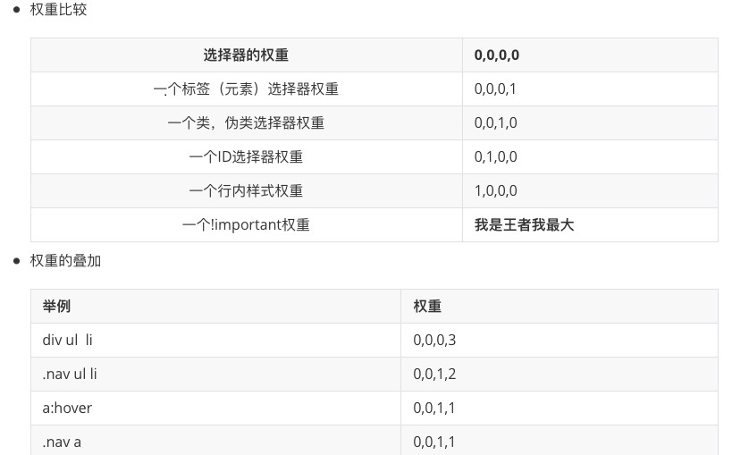Click the "1,0,0,0" weight value cell
The width and height of the screenshot is (749, 455).
tap(495, 191)
